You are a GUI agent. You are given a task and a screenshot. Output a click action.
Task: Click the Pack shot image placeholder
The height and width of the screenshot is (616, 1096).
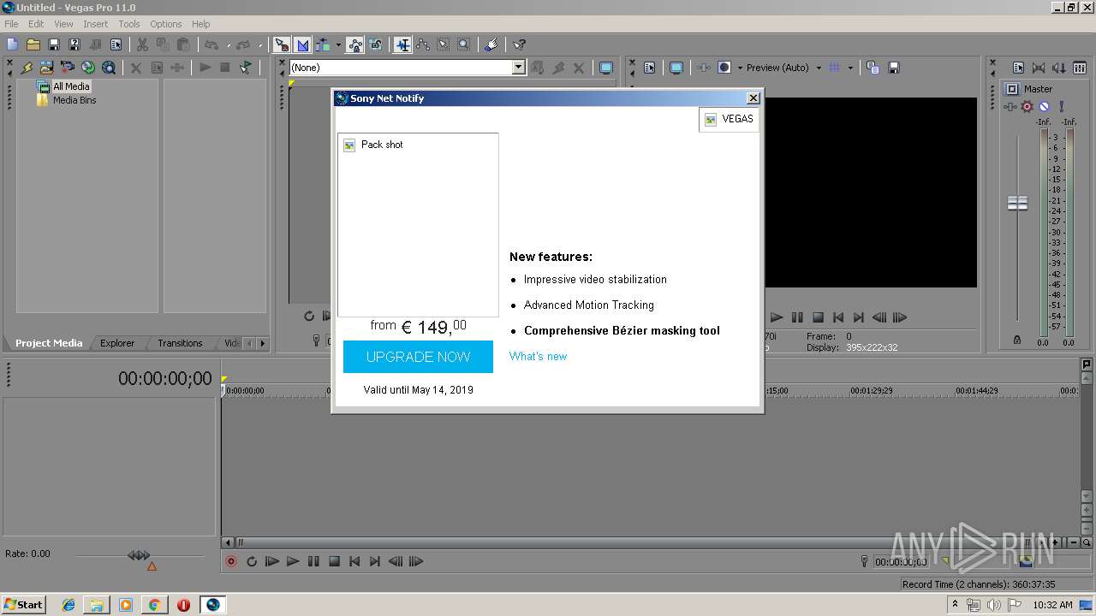point(418,225)
